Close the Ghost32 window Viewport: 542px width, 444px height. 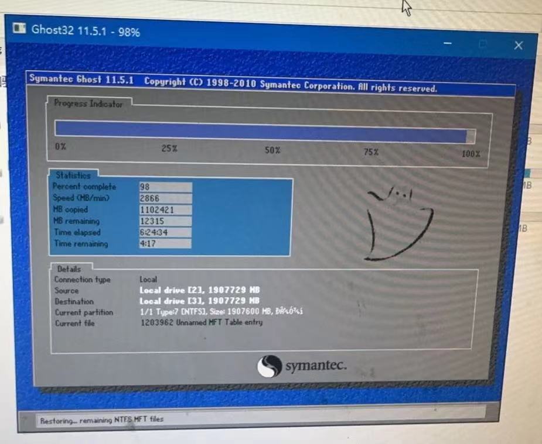(x=518, y=45)
